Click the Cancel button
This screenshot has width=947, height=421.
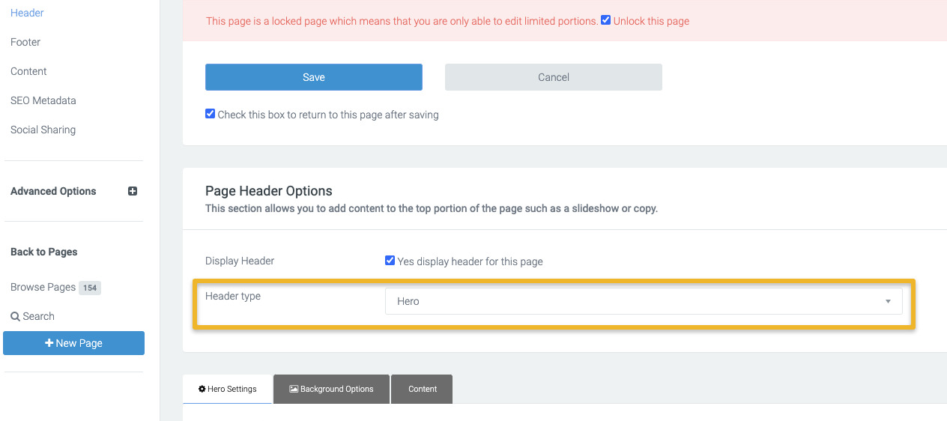(x=554, y=77)
